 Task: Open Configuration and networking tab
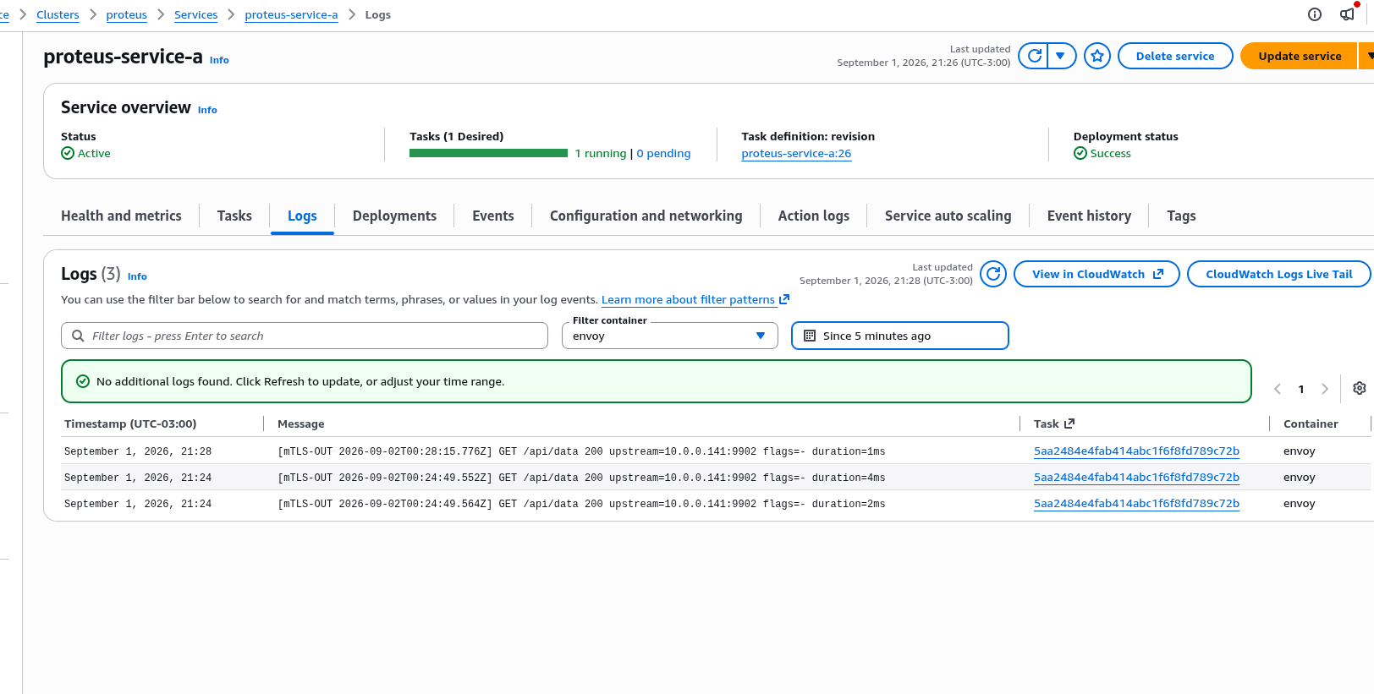coord(646,216)
